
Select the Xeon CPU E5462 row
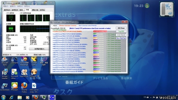[66, 40]
